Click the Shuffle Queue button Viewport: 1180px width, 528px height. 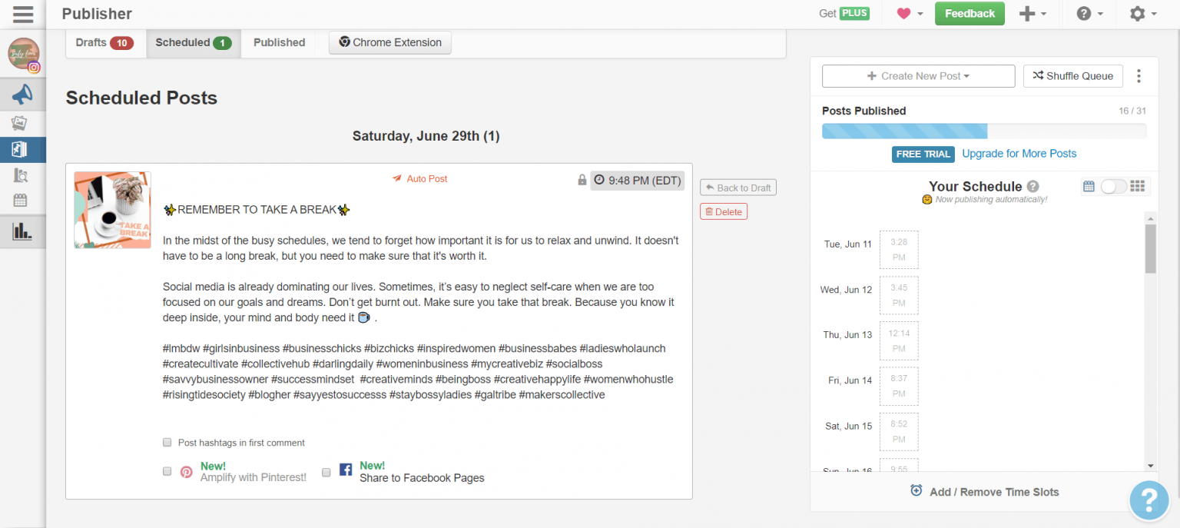pos(1072,76)
